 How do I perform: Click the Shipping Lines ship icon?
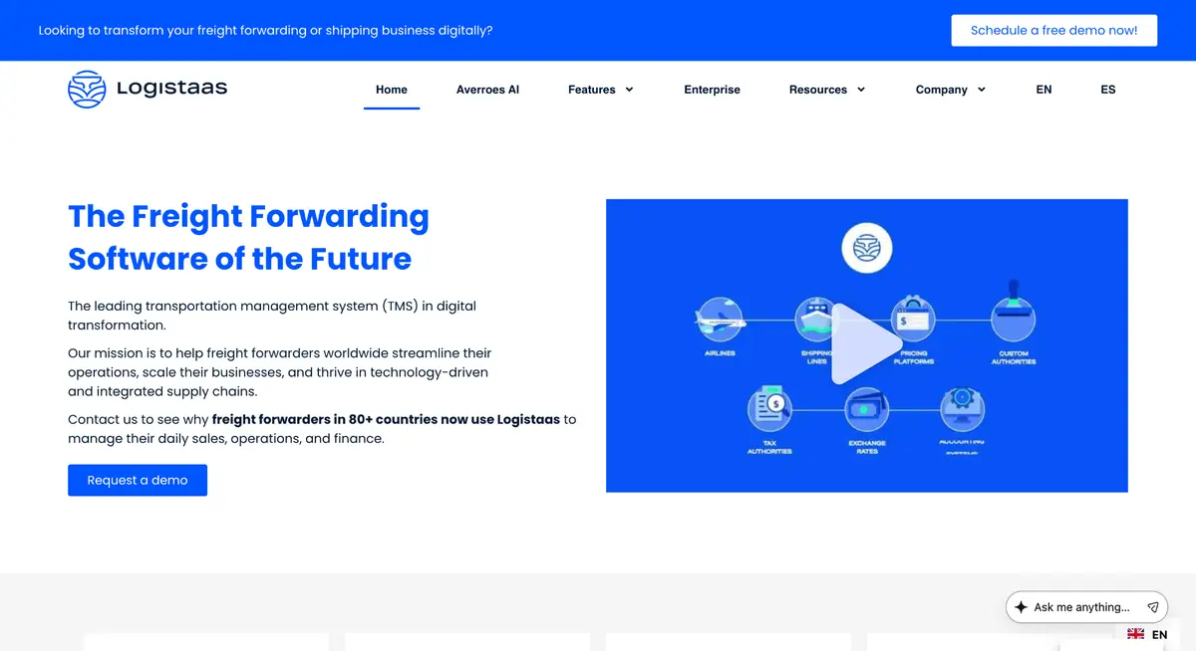(816, 321)
